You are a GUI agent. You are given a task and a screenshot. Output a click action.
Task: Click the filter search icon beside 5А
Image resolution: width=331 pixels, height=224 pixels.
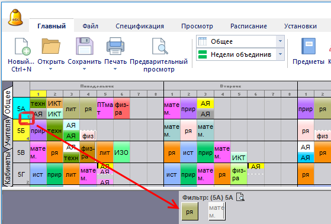(x=240, y=197)
